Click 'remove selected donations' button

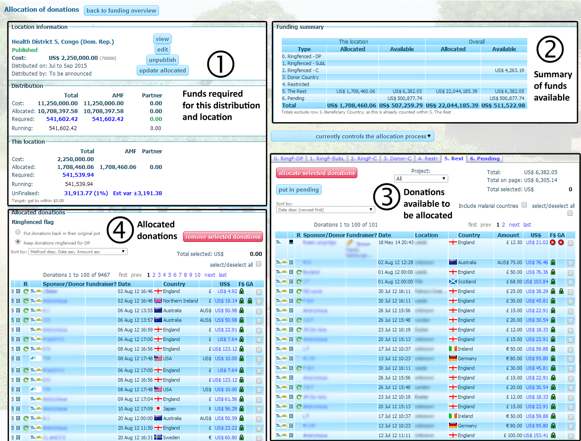223,237
